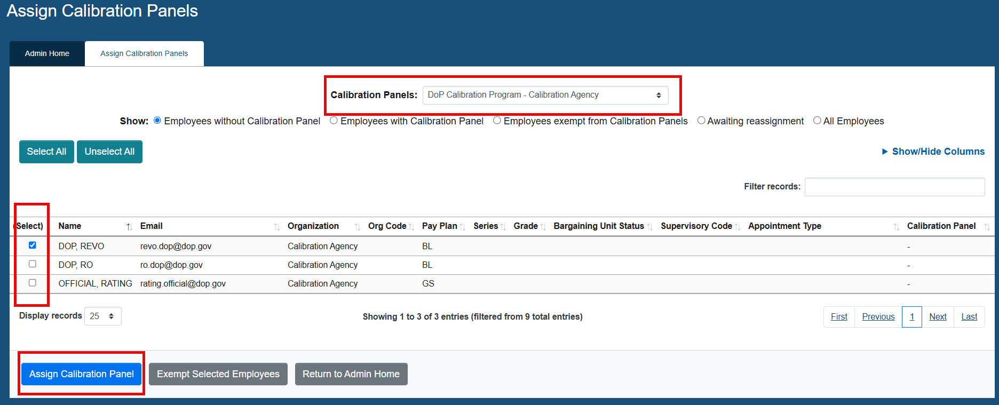The height and width of the screenshot is (405, 999).
Task: Sort by Appointment Type column
Action: click(823, 226)
